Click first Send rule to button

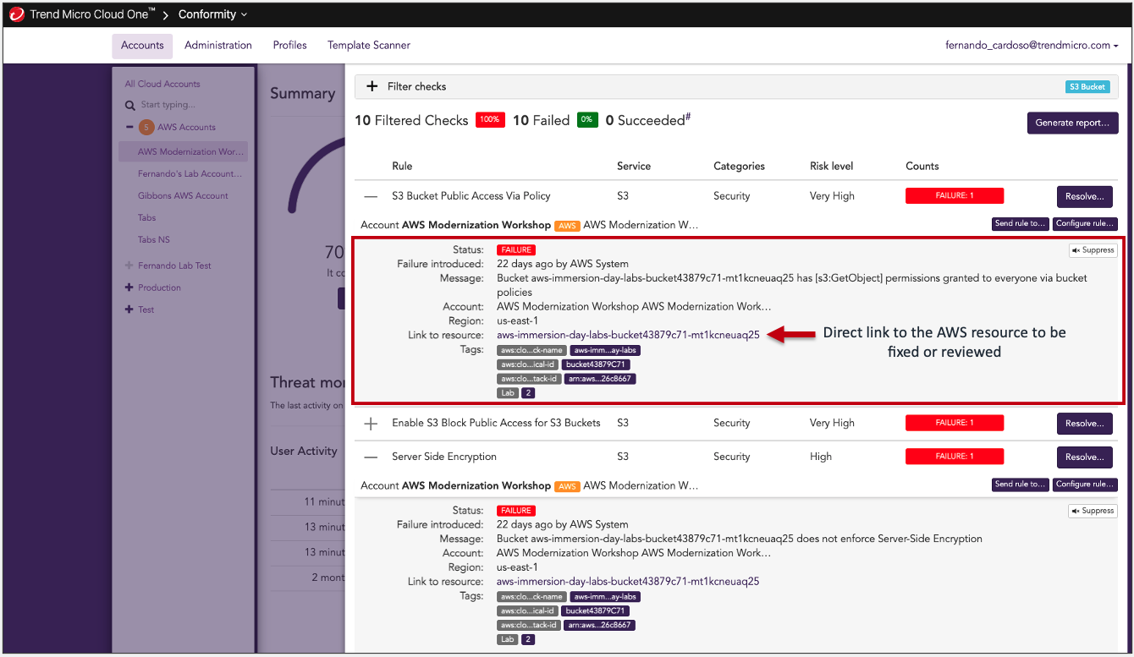1020,224
